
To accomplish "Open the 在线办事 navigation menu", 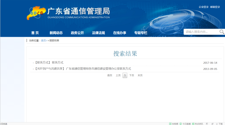I will point(120,33).
